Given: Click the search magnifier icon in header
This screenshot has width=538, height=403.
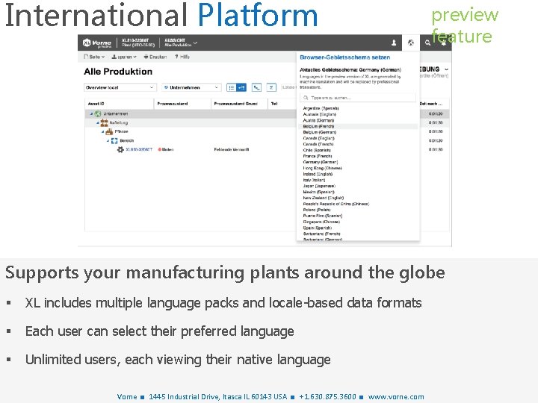Looking at the screenshot, I should [x=427, y=43].
